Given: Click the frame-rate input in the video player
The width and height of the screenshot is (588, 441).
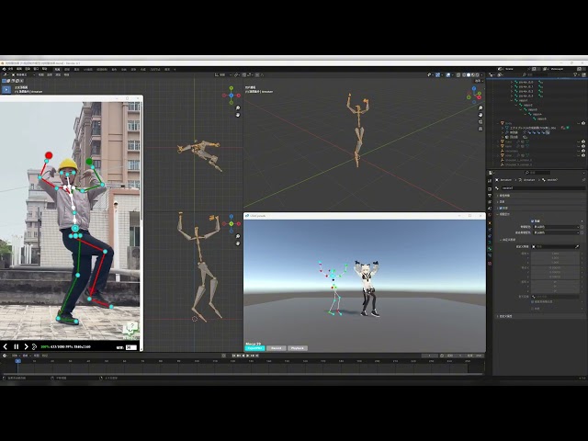Looking at the screenshot, I should pyautogui.click(x=130, y=347).
